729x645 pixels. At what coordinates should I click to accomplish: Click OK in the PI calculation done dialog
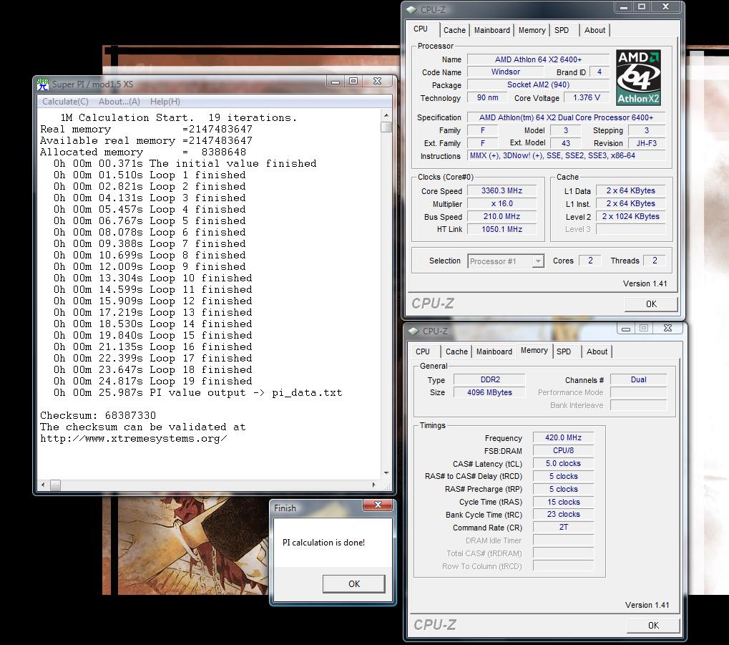(354, 583)
